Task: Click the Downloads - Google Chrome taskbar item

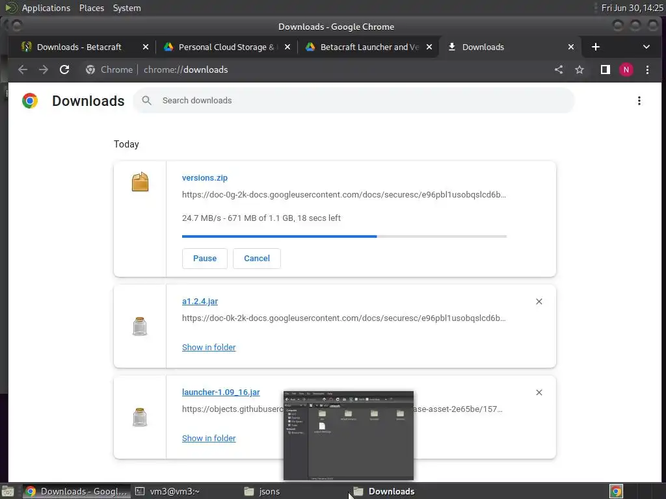Action: [x=77, y=491]
